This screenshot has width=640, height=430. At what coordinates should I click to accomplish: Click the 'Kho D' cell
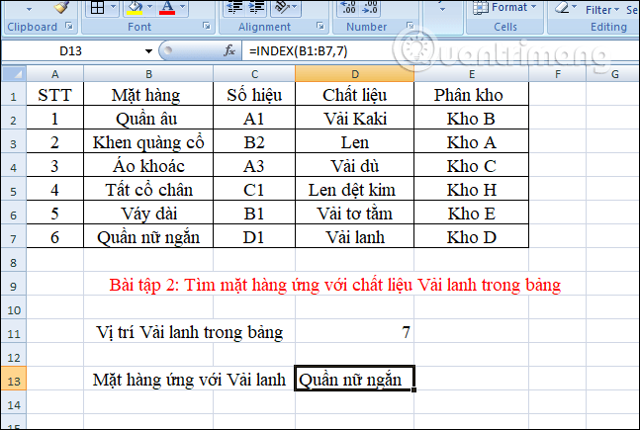(472, 236)
